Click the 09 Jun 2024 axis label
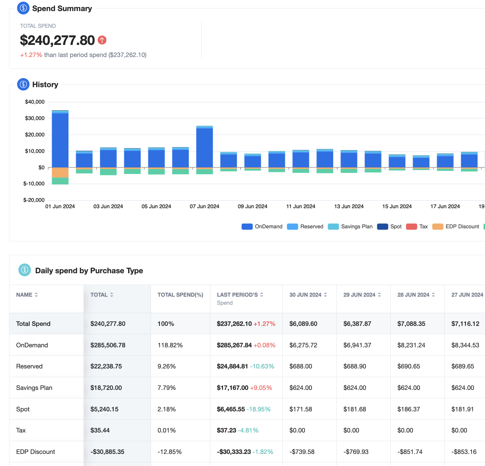 click(253, 207)
